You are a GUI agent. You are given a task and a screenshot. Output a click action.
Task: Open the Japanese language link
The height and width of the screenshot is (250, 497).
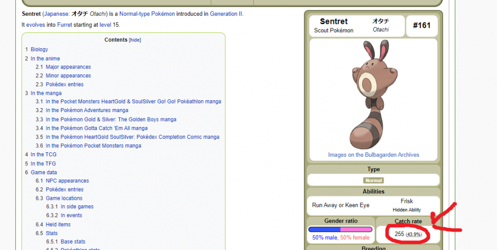coord(58,14)
